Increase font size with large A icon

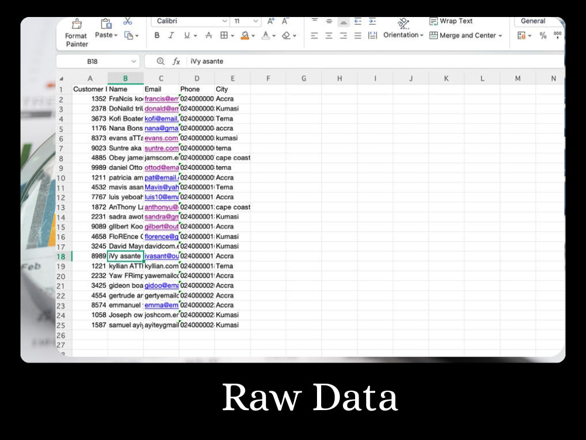click(x=271, y=21)
